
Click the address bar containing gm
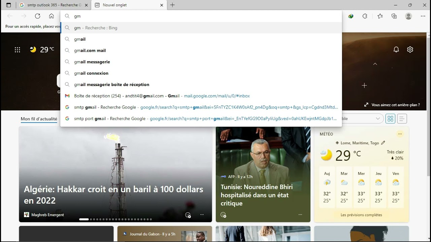[201, 16]
